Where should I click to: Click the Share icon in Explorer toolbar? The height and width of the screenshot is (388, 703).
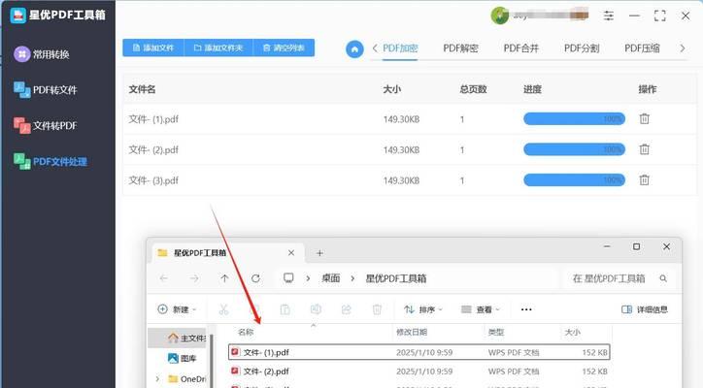(x=346, y=309)
